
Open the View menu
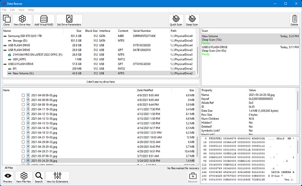pyautogui.click(x=21, y=10)
